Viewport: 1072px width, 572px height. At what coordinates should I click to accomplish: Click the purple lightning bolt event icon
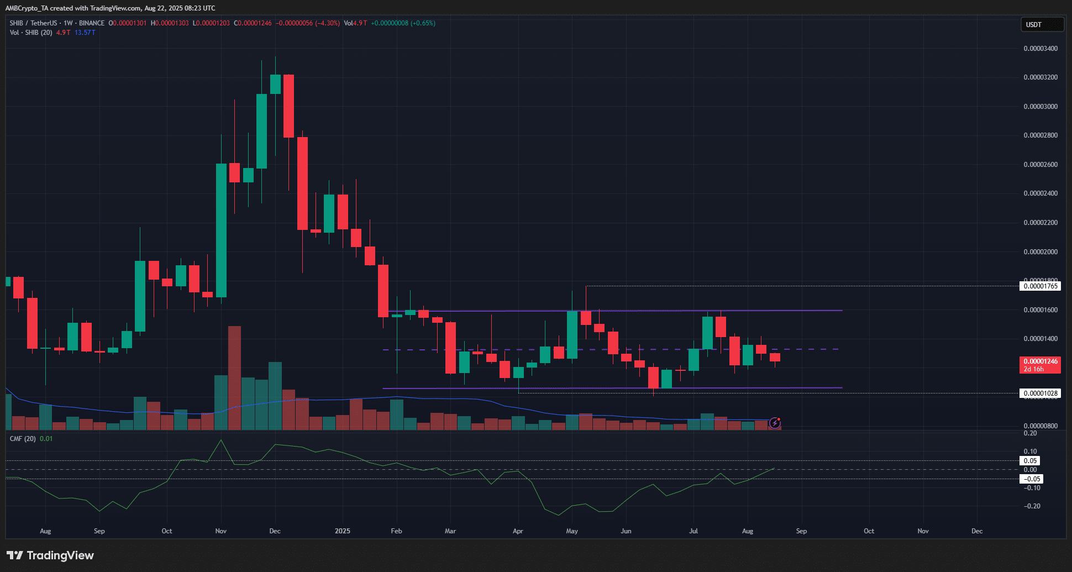point(775,423)
